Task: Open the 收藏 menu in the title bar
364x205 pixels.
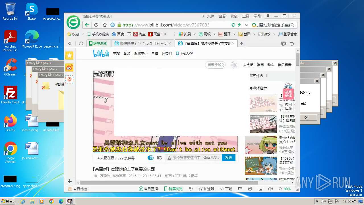Action: coord(234,16)
